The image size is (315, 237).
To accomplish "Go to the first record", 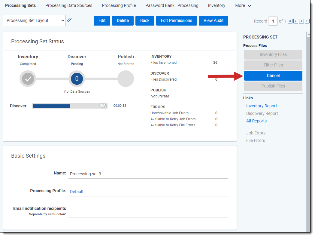I will click(x=290, y=21).
